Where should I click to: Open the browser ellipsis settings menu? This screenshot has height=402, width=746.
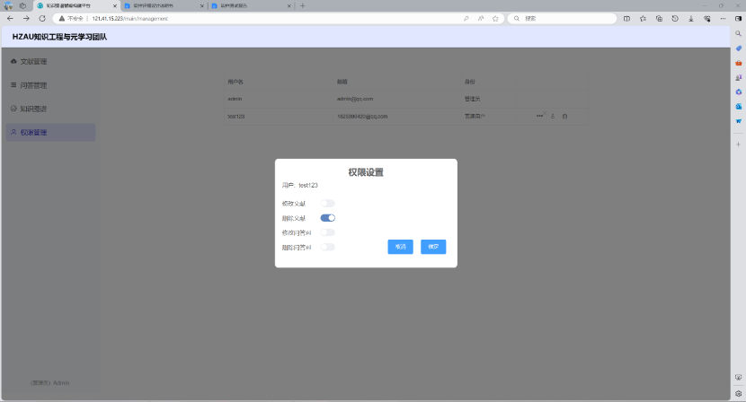point(722,18)
